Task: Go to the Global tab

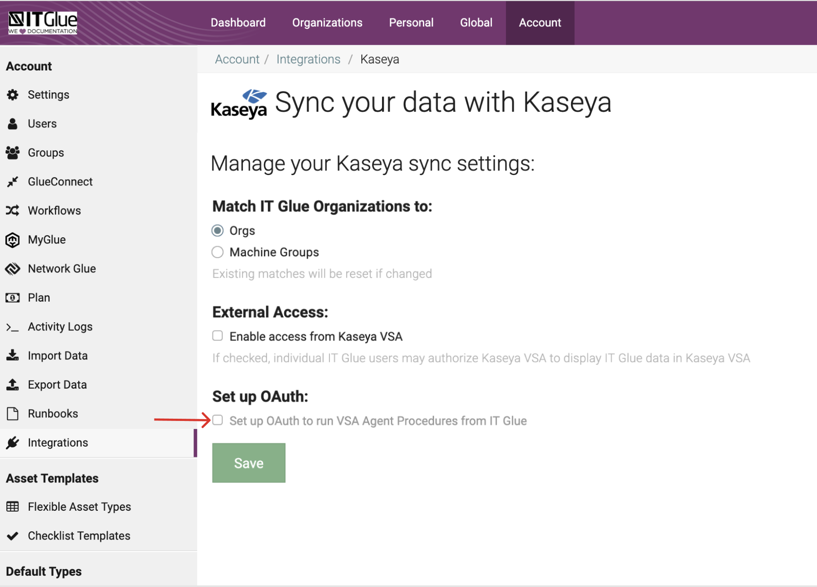Action: click(476, 22)
